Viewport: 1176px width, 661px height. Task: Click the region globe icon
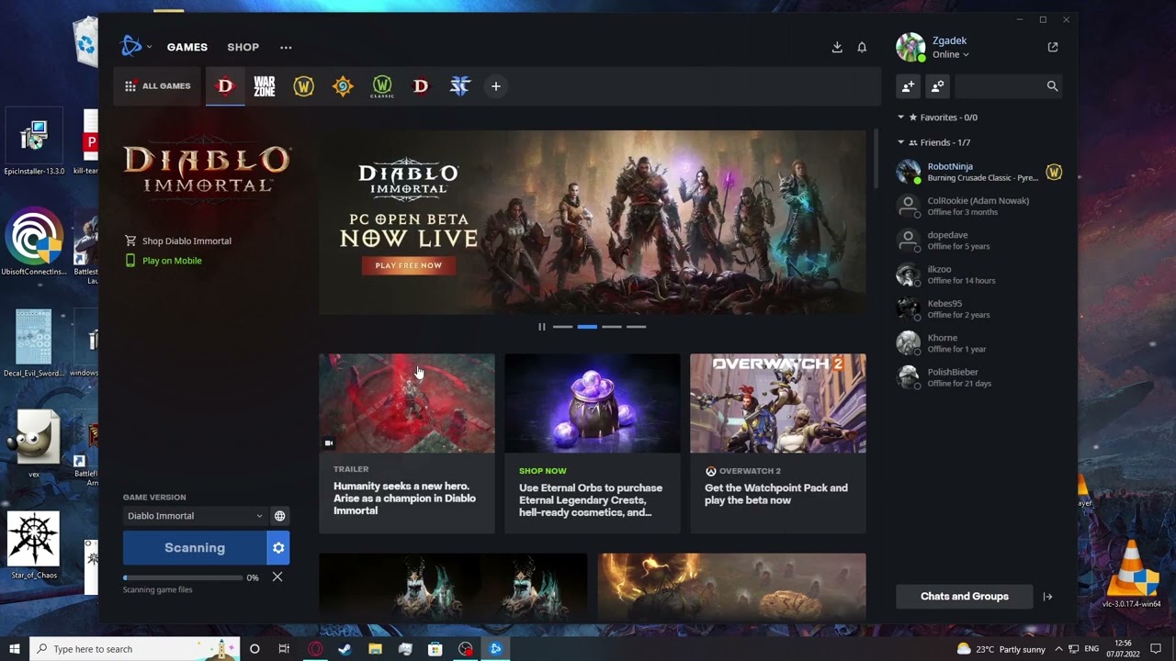click(280, 516)
